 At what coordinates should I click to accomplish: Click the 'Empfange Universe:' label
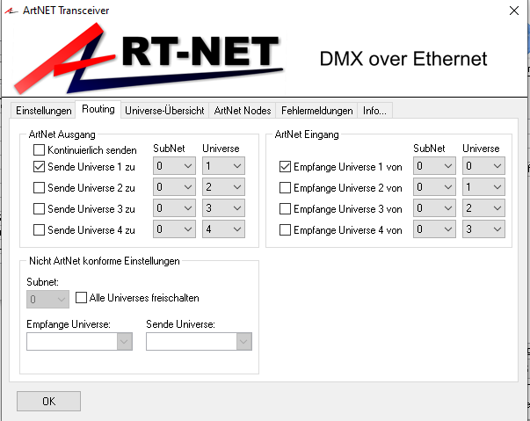69,324
